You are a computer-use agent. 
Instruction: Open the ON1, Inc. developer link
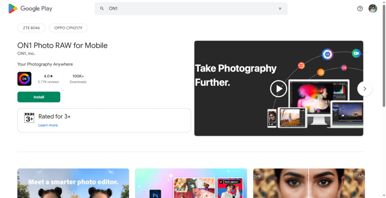[26, 53]
